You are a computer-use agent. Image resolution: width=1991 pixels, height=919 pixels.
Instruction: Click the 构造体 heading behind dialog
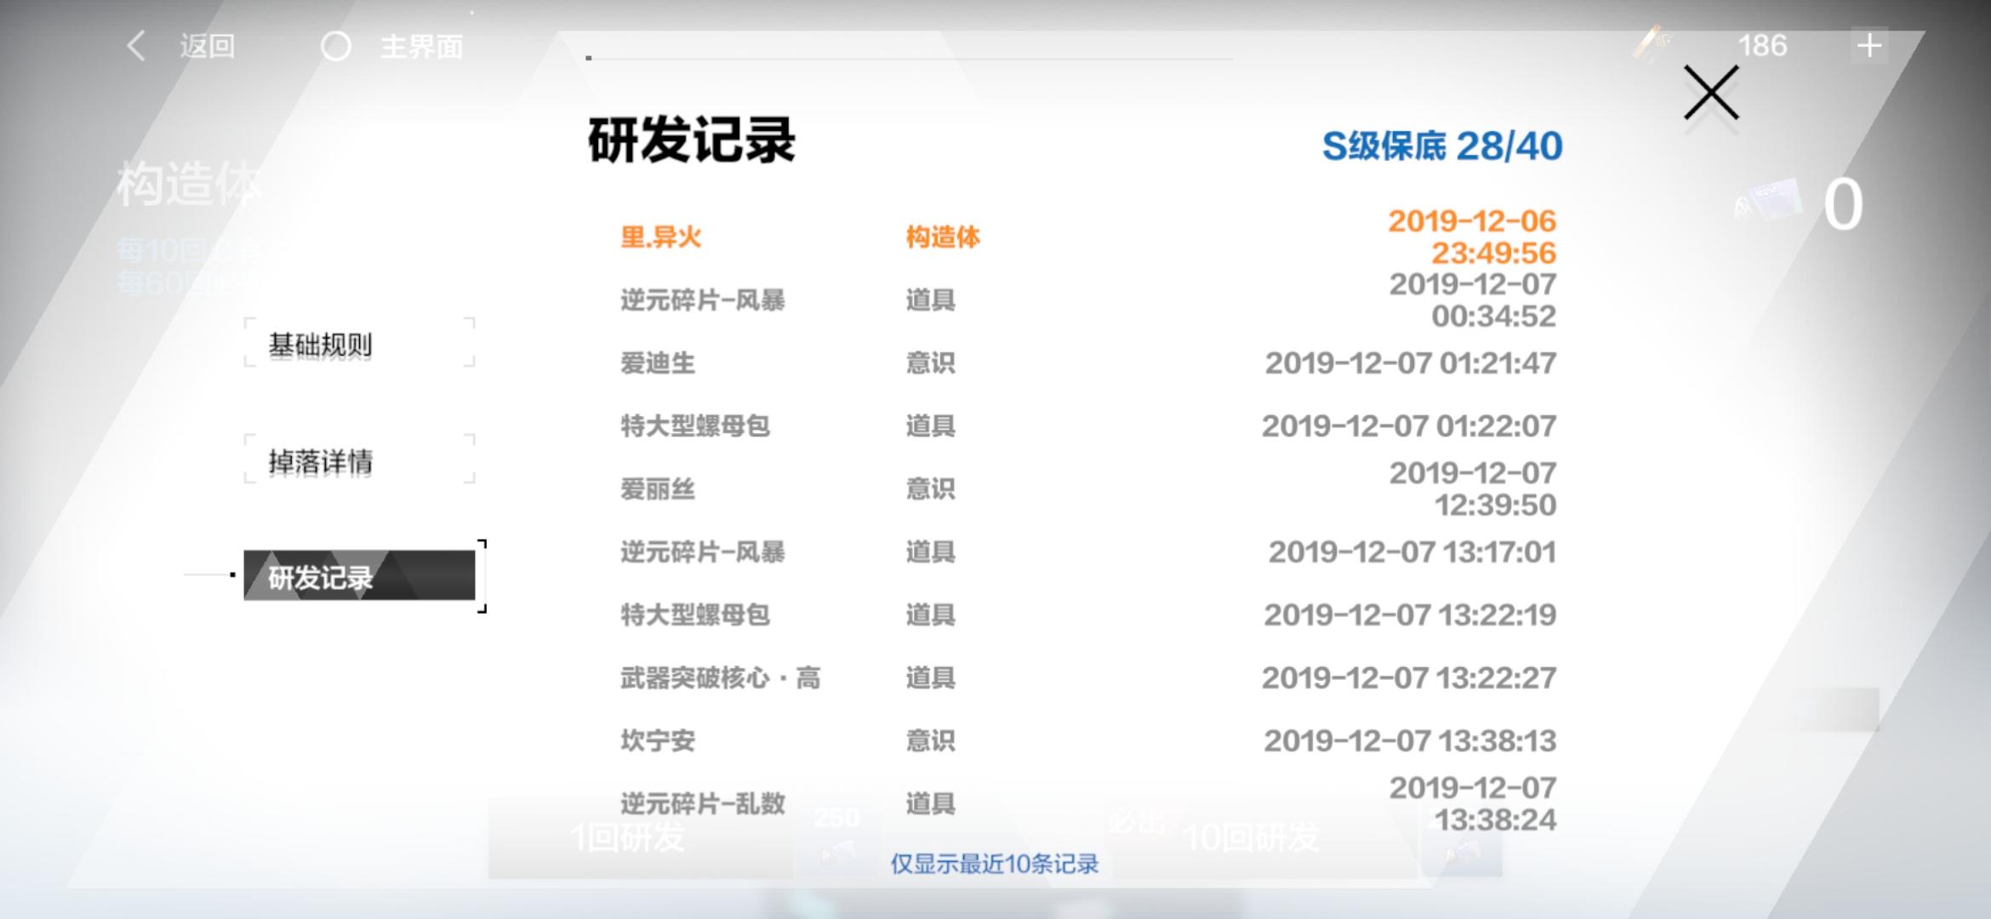point(189,183)
